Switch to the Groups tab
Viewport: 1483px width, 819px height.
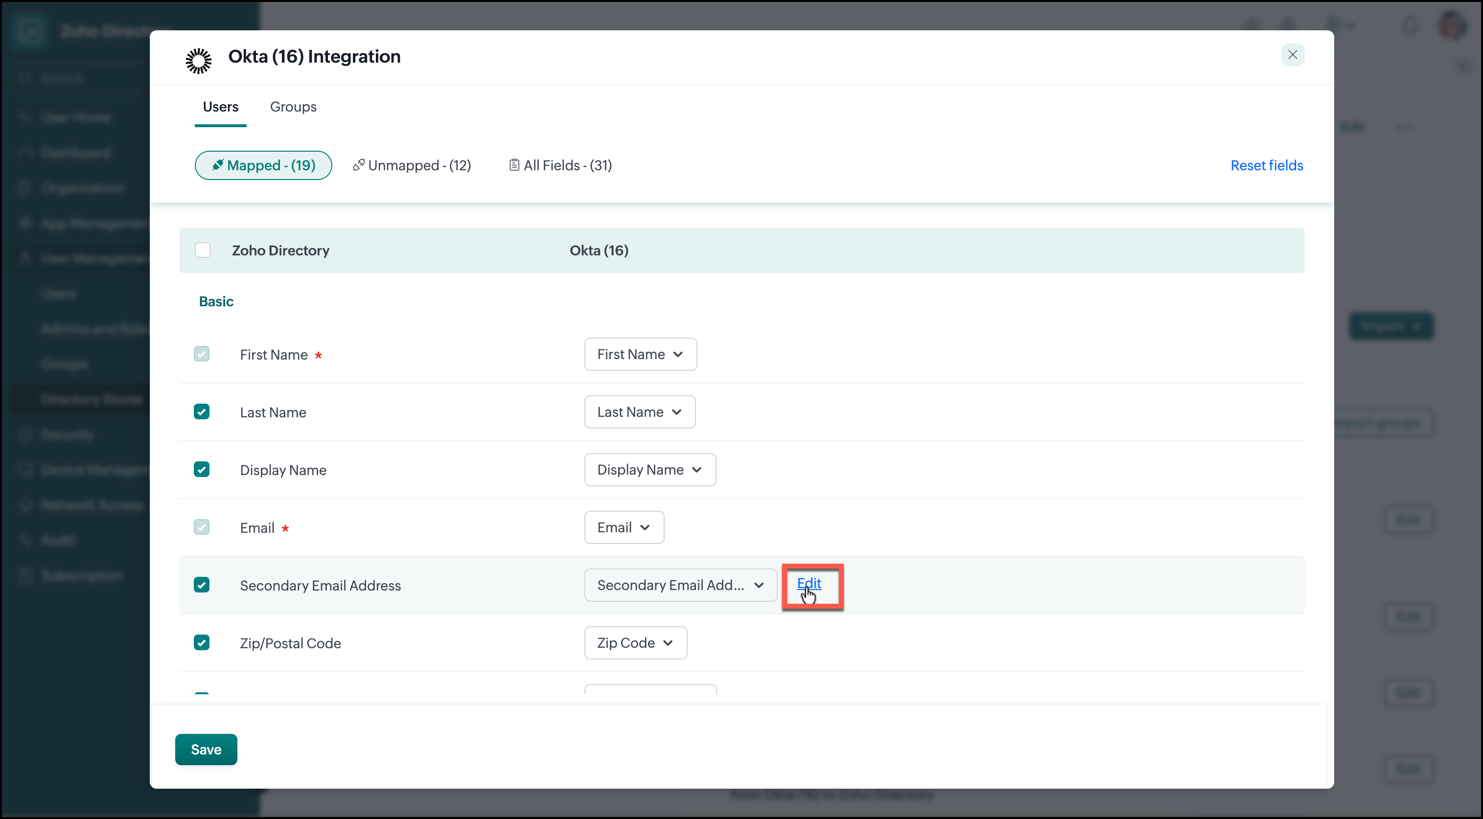click(293, 107)
